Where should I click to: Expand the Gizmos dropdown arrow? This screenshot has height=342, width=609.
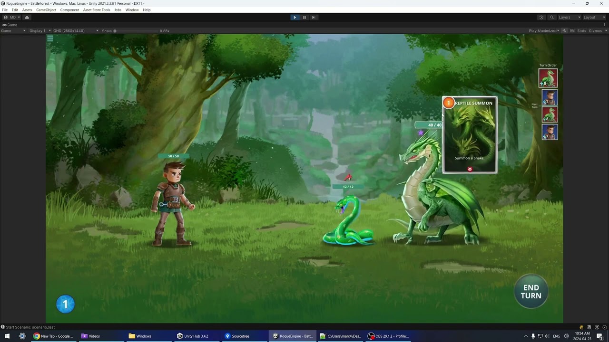[x=605, y=31]
